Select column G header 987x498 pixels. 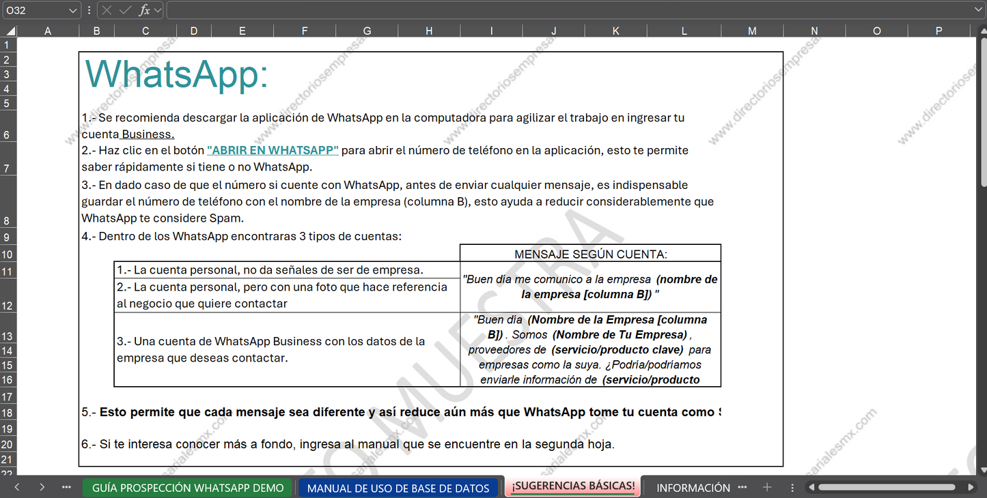(x=367, y=31)
